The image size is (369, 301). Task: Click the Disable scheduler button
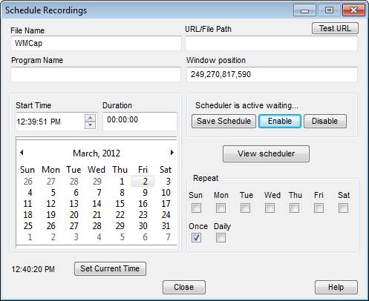coord(325,121)
